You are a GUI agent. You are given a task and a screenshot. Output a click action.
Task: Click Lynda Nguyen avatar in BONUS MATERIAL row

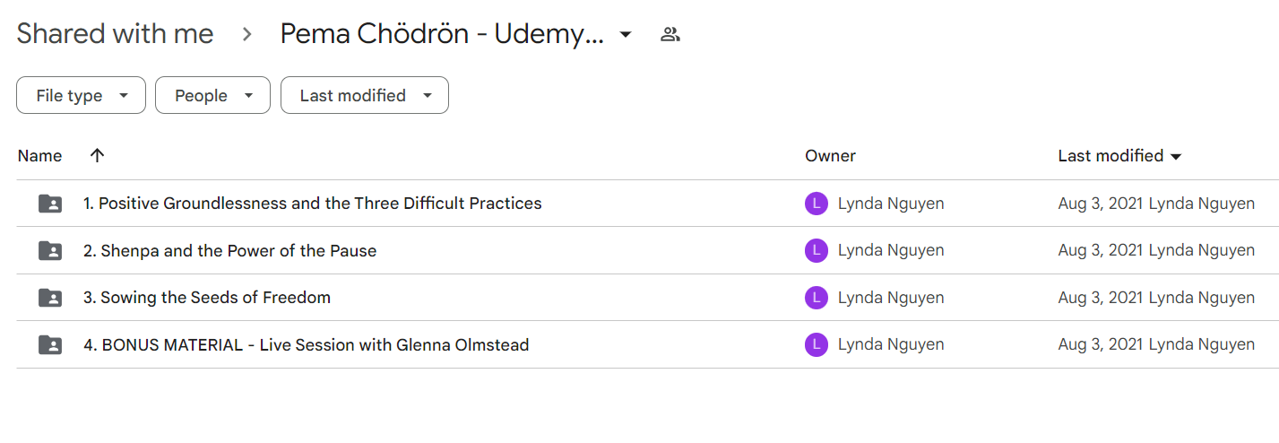coord(816,344)
